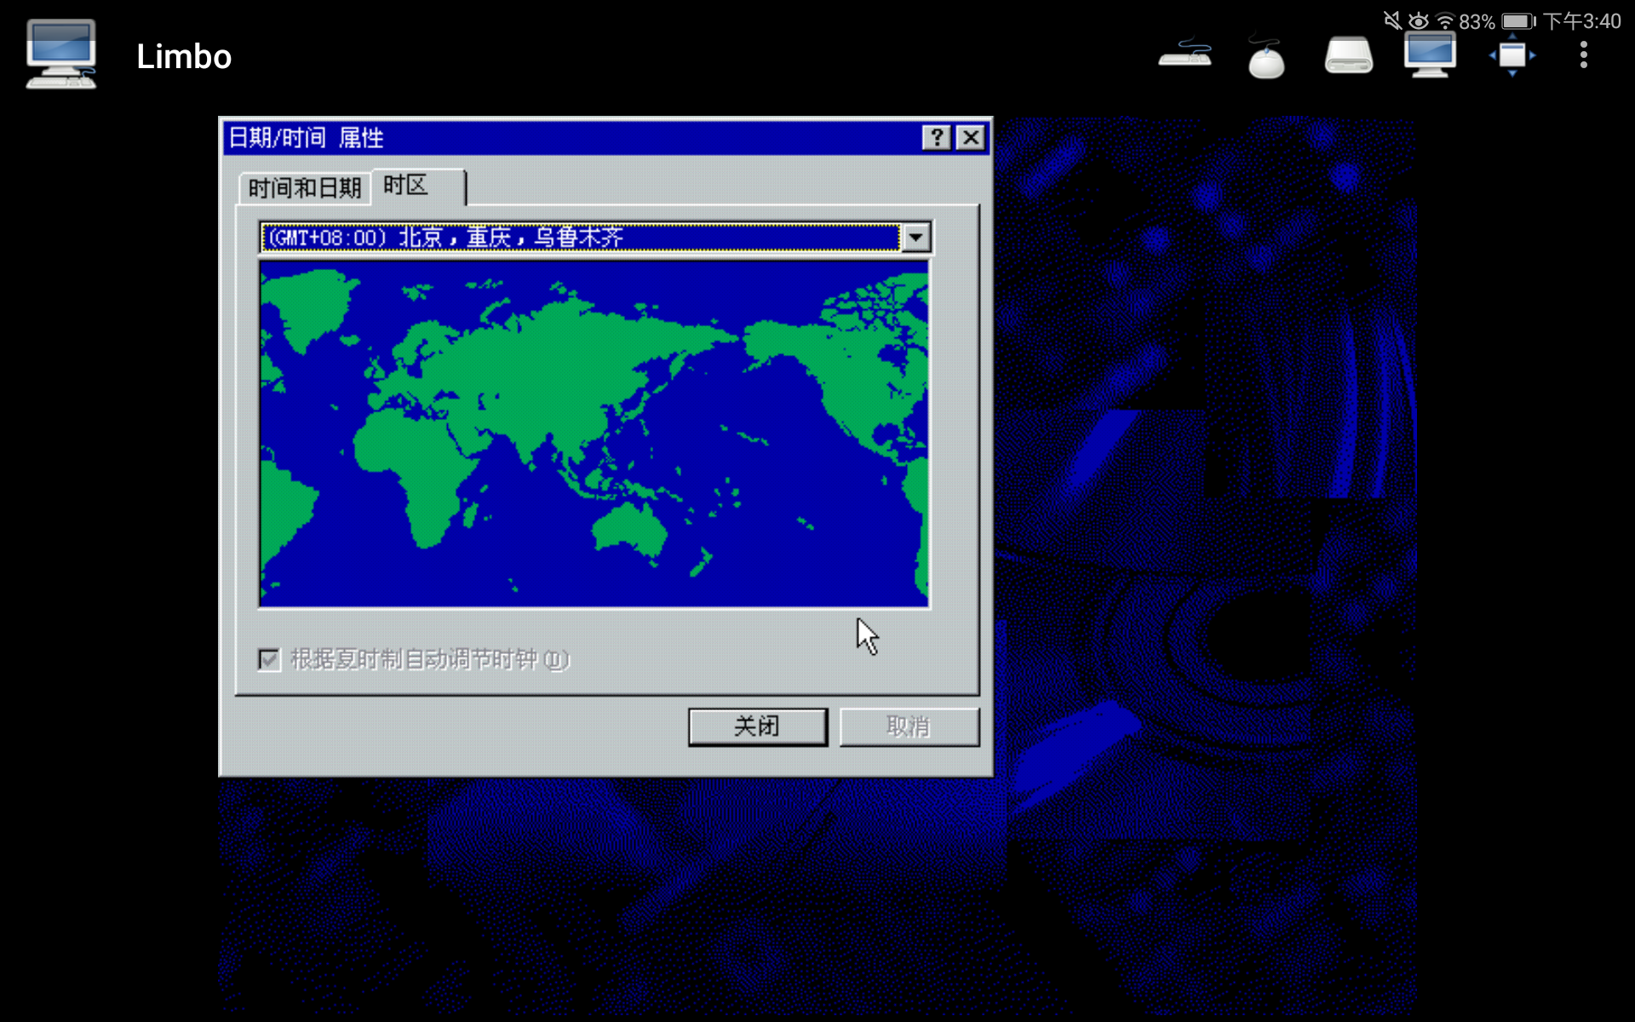Screen dimensions: 1635x1022
Task: Switch to the 时间和日期 tab
Action: [305, 188]
